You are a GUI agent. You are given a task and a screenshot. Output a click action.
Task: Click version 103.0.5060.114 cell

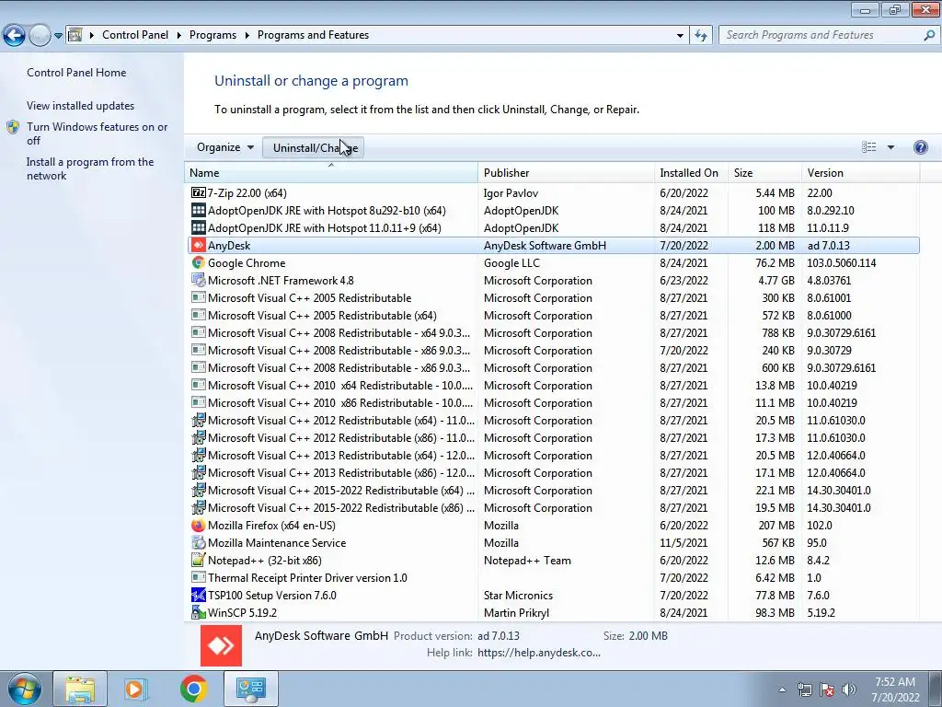click(x=841, y=262)
